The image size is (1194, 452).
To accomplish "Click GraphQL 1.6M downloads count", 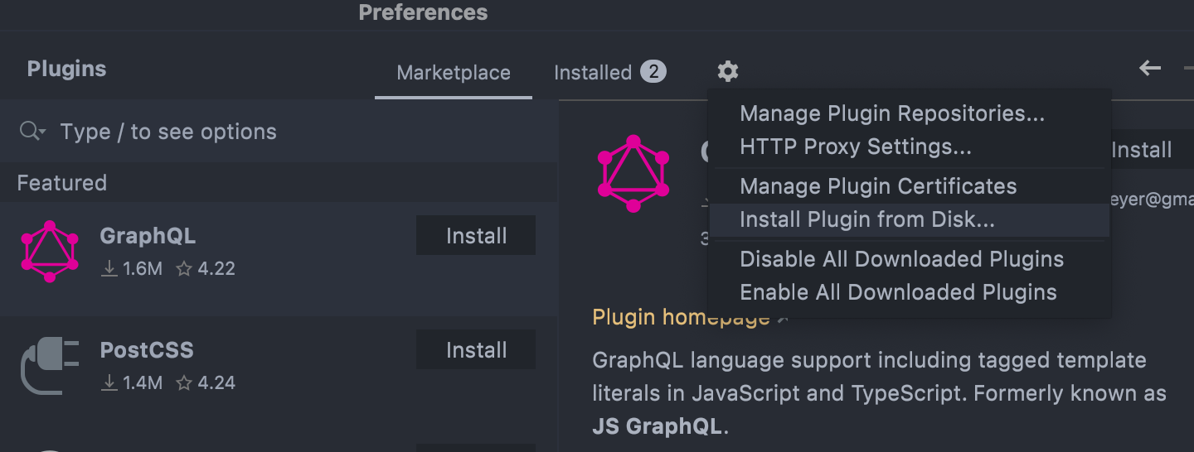I will pyautogui.click(x=132, y=269).
